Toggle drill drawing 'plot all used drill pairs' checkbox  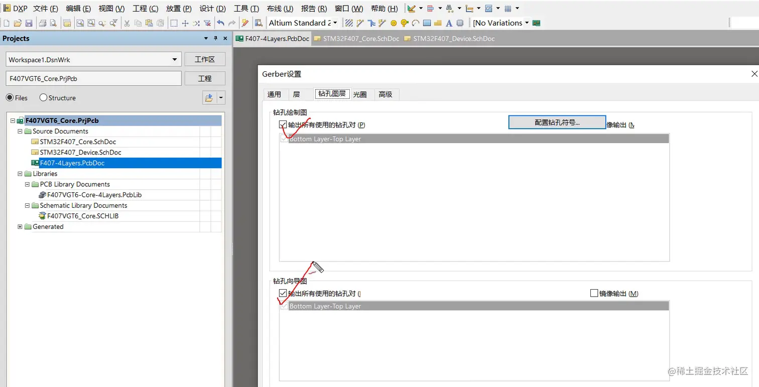click(x=283, y=124)
